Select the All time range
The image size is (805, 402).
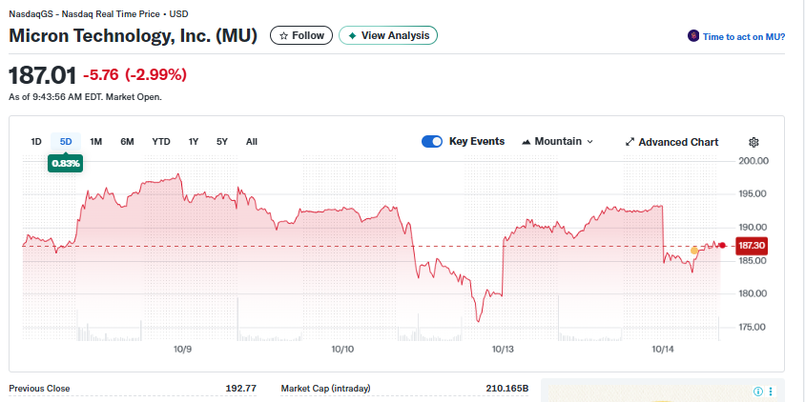click(252, 142)
